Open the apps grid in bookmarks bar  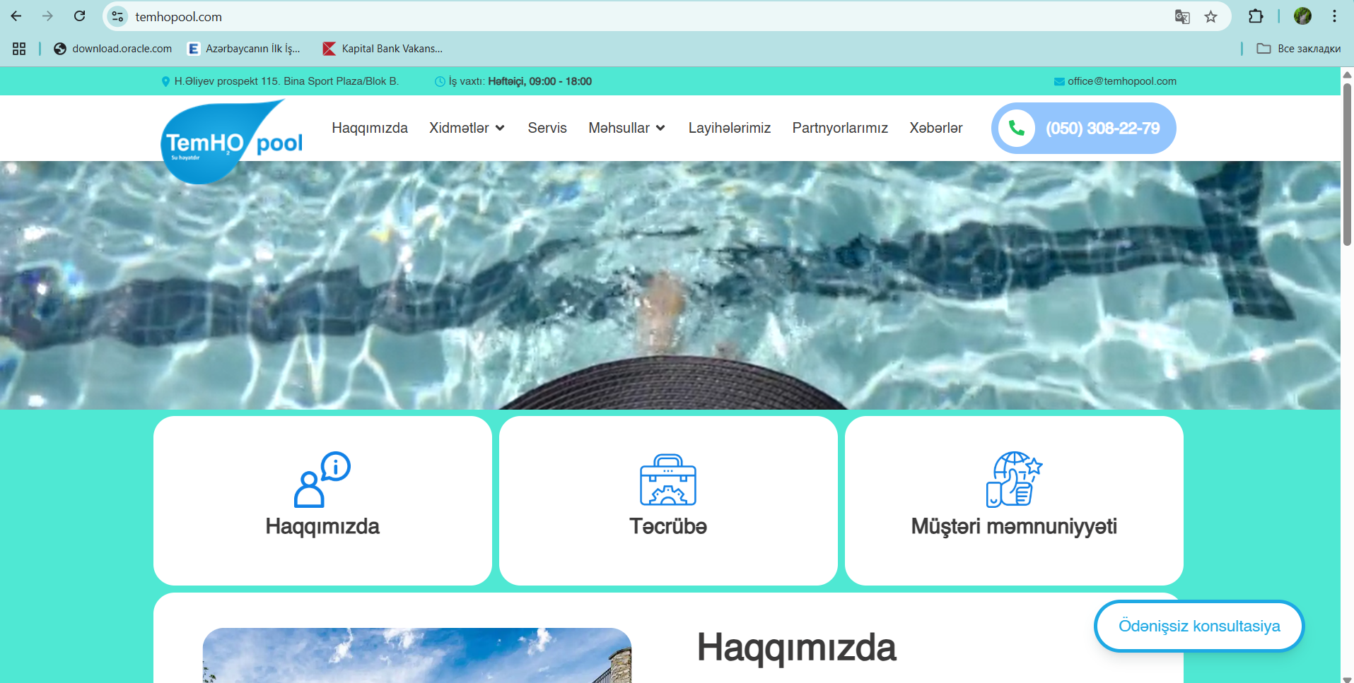click(x=19, y=49)
